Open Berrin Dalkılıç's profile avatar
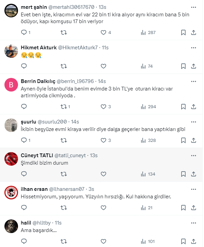The height and width of the screenshot is (247, 204). coord(11,85)
